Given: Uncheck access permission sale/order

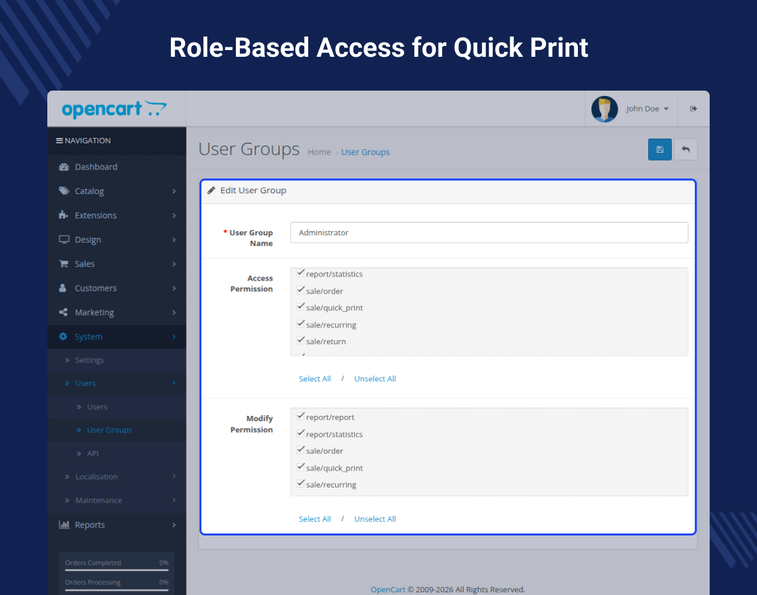Looking at the screenshot, I should click(x=300, y=290).
